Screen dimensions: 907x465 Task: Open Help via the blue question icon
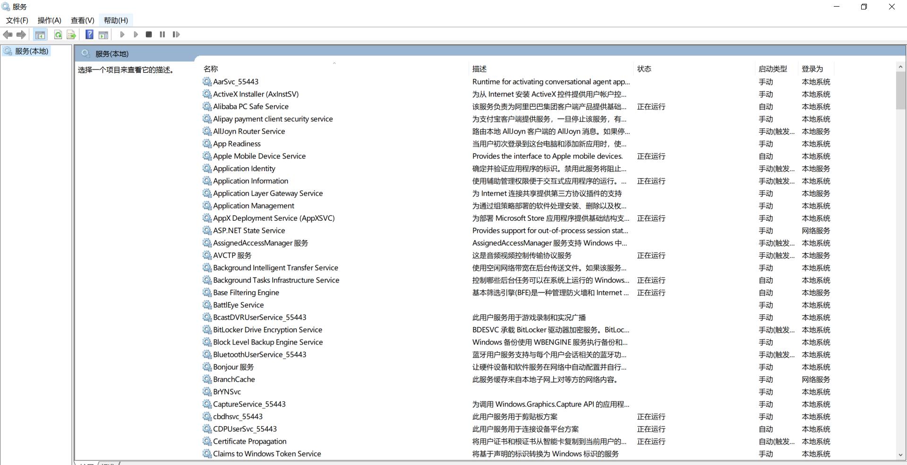point(89,34)
